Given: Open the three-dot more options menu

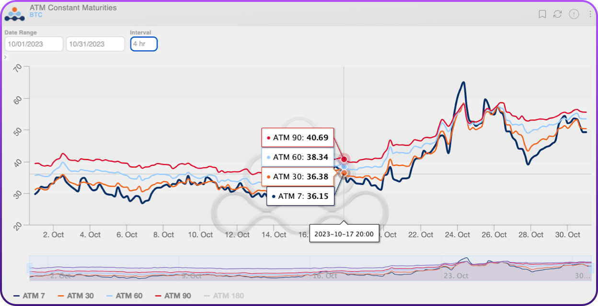Looking at the screenshot, I should (590, 14).
